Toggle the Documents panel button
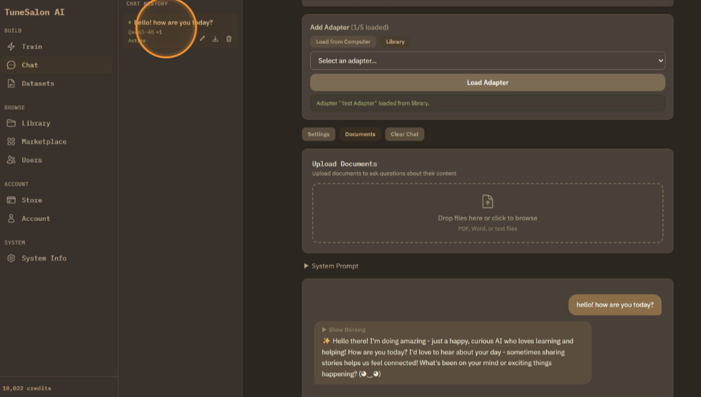Screen dimensions: 701x397 tap(360, 135)
